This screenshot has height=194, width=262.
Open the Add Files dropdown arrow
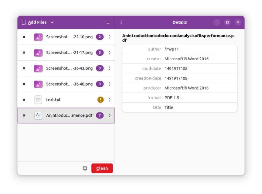coord(52,23)
